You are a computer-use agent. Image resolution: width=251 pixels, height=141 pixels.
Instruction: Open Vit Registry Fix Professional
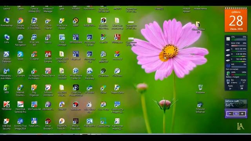pos(34,74)
